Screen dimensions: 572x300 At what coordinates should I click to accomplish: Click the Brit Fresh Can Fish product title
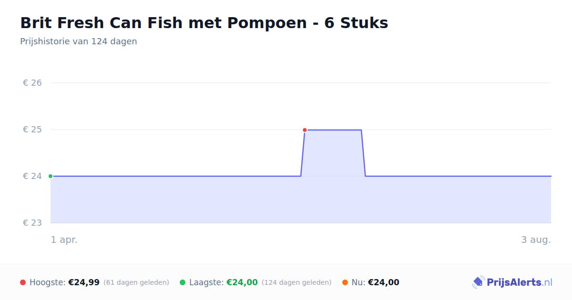pyautogui.click(x=204, y=22)
